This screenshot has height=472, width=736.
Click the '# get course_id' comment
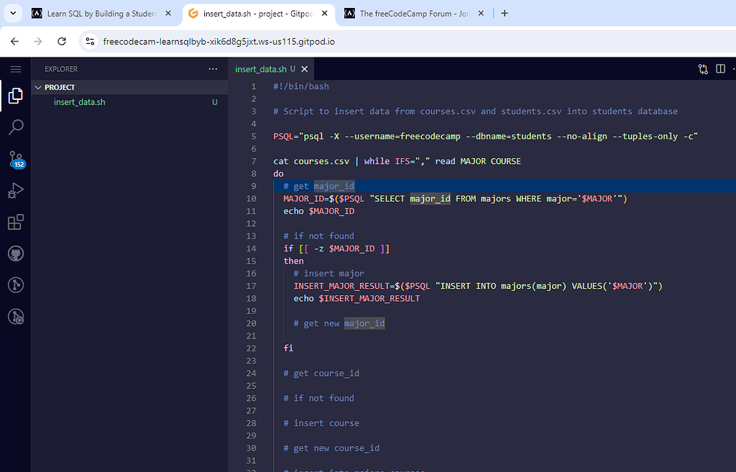coord(321,373)
